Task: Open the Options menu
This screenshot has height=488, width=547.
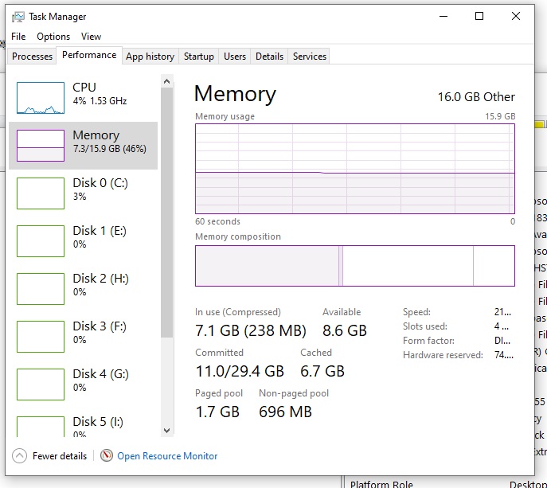Action: pos(53,37)
